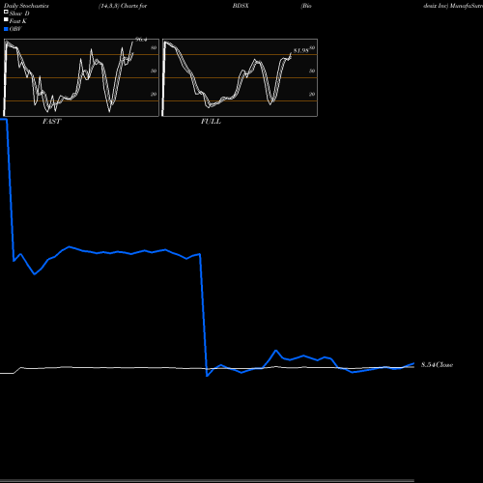Click the blue OBV legend swatch
This screenshot has height=483, width=483.
point(6,29)
